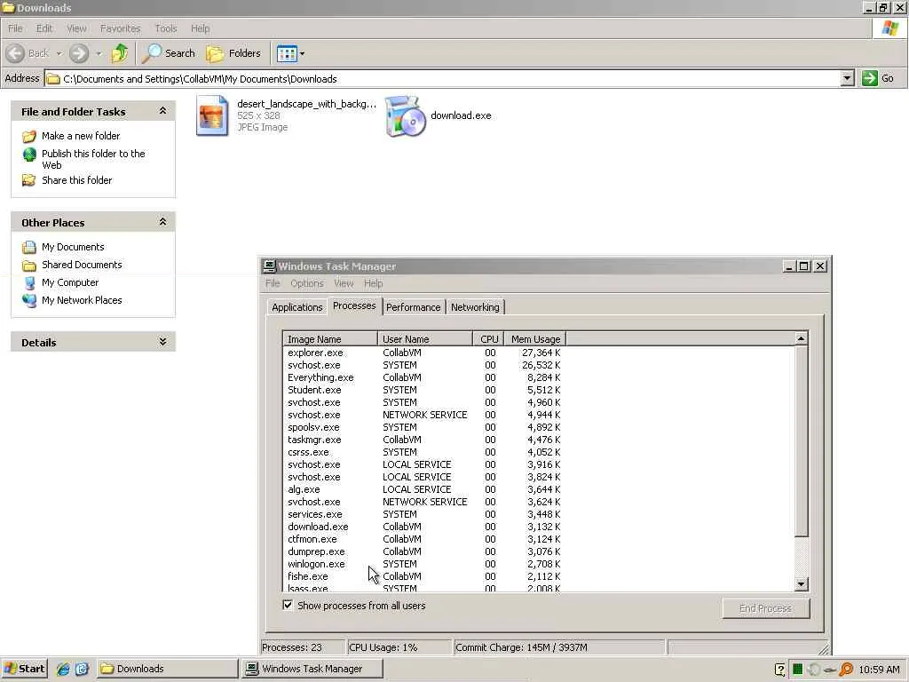This screenshot has height=682, width=909.
Task: Open Task Manager Options menu
Action: tap(306, 283)
